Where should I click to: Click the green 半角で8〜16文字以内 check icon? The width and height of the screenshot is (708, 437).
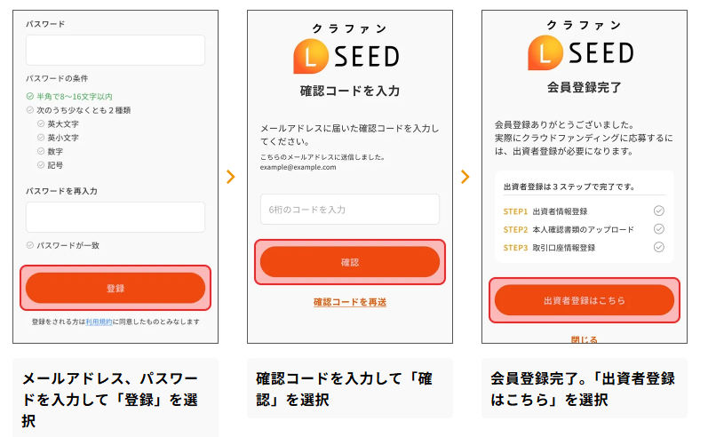(30, 96)
